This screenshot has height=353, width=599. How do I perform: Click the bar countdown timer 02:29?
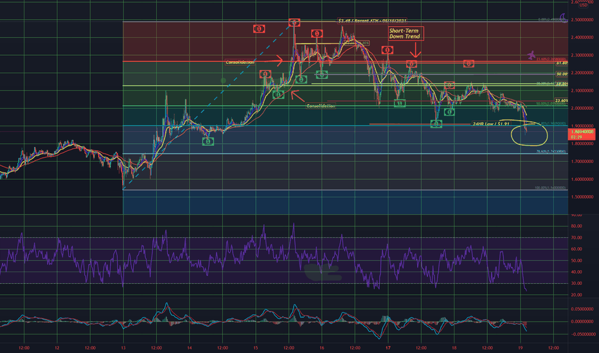point(576,137)
